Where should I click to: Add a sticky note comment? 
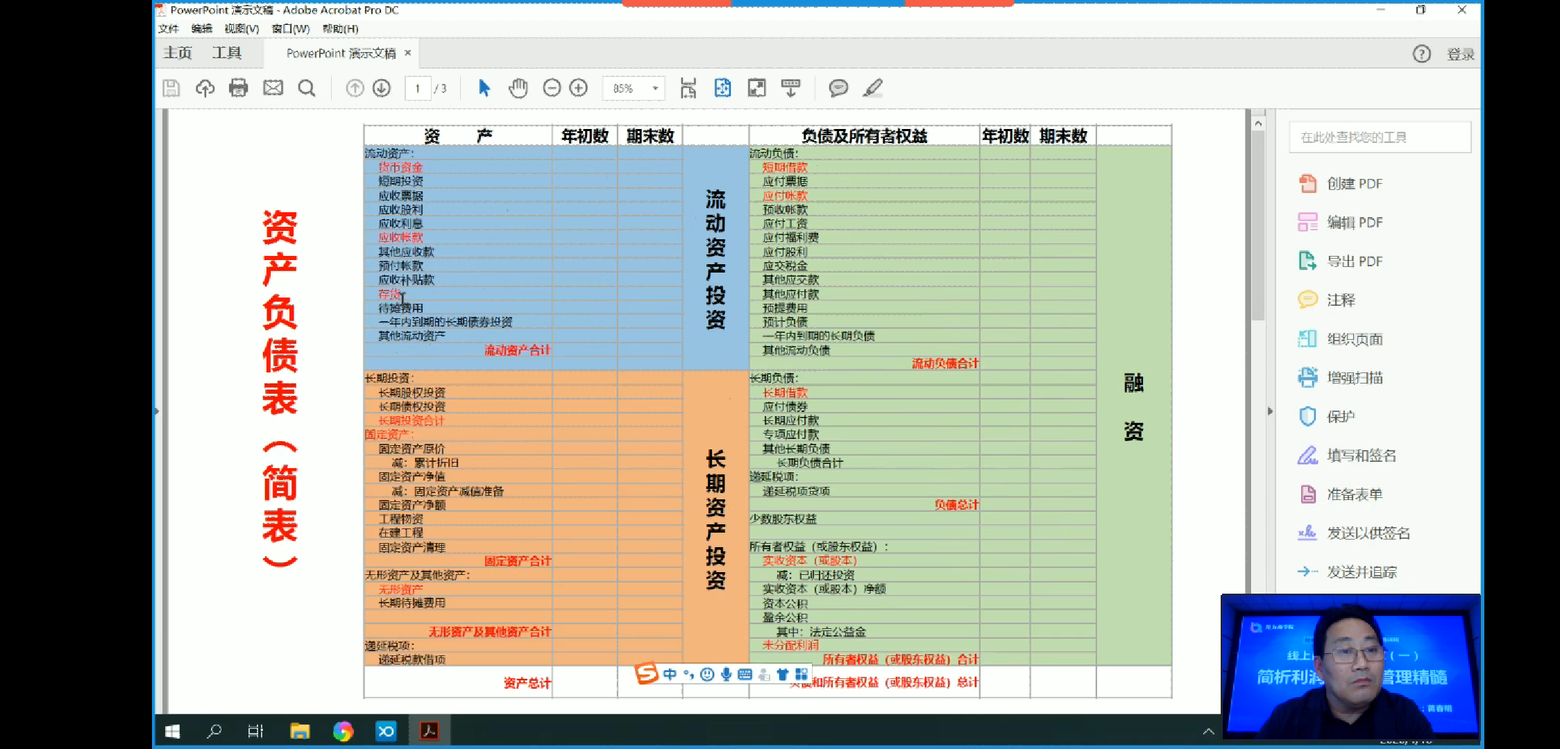click(838, 88)
